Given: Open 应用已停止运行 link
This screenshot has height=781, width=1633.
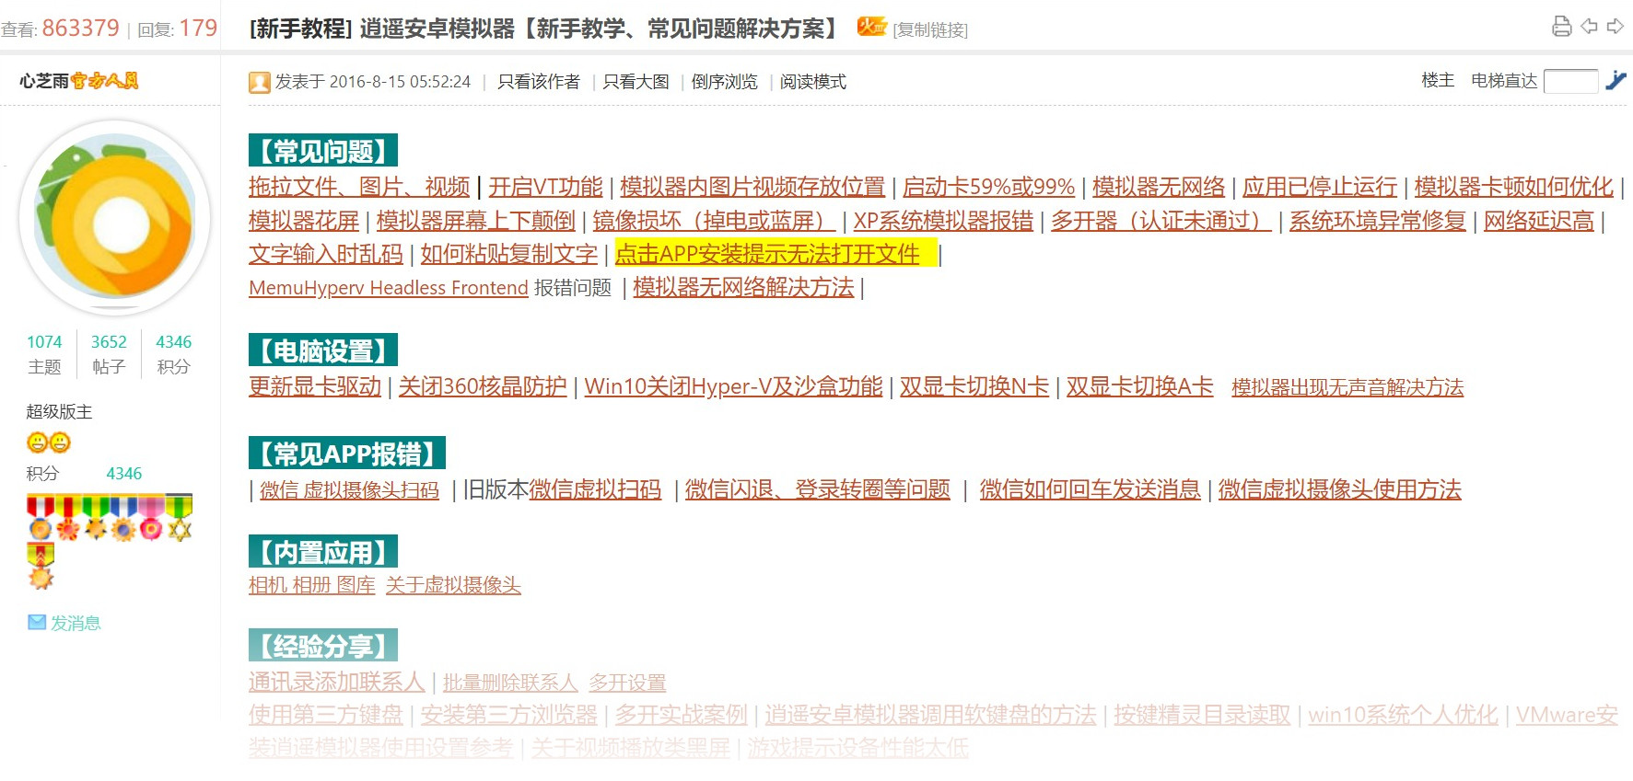Looking at the screenshot, I should tap(1320, 187).
